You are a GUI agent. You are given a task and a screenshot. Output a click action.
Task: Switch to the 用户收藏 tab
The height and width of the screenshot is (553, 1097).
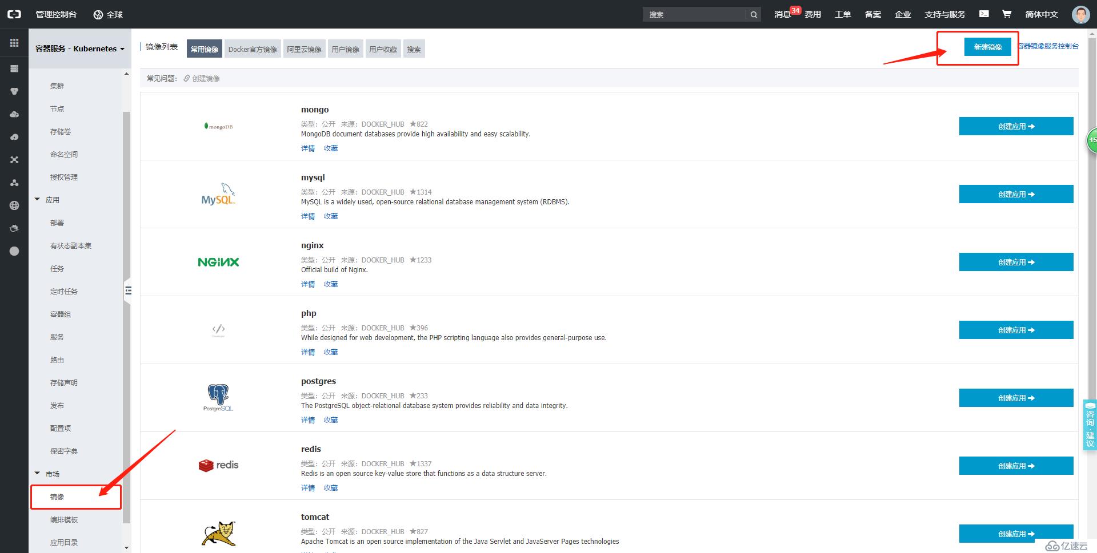383,49
